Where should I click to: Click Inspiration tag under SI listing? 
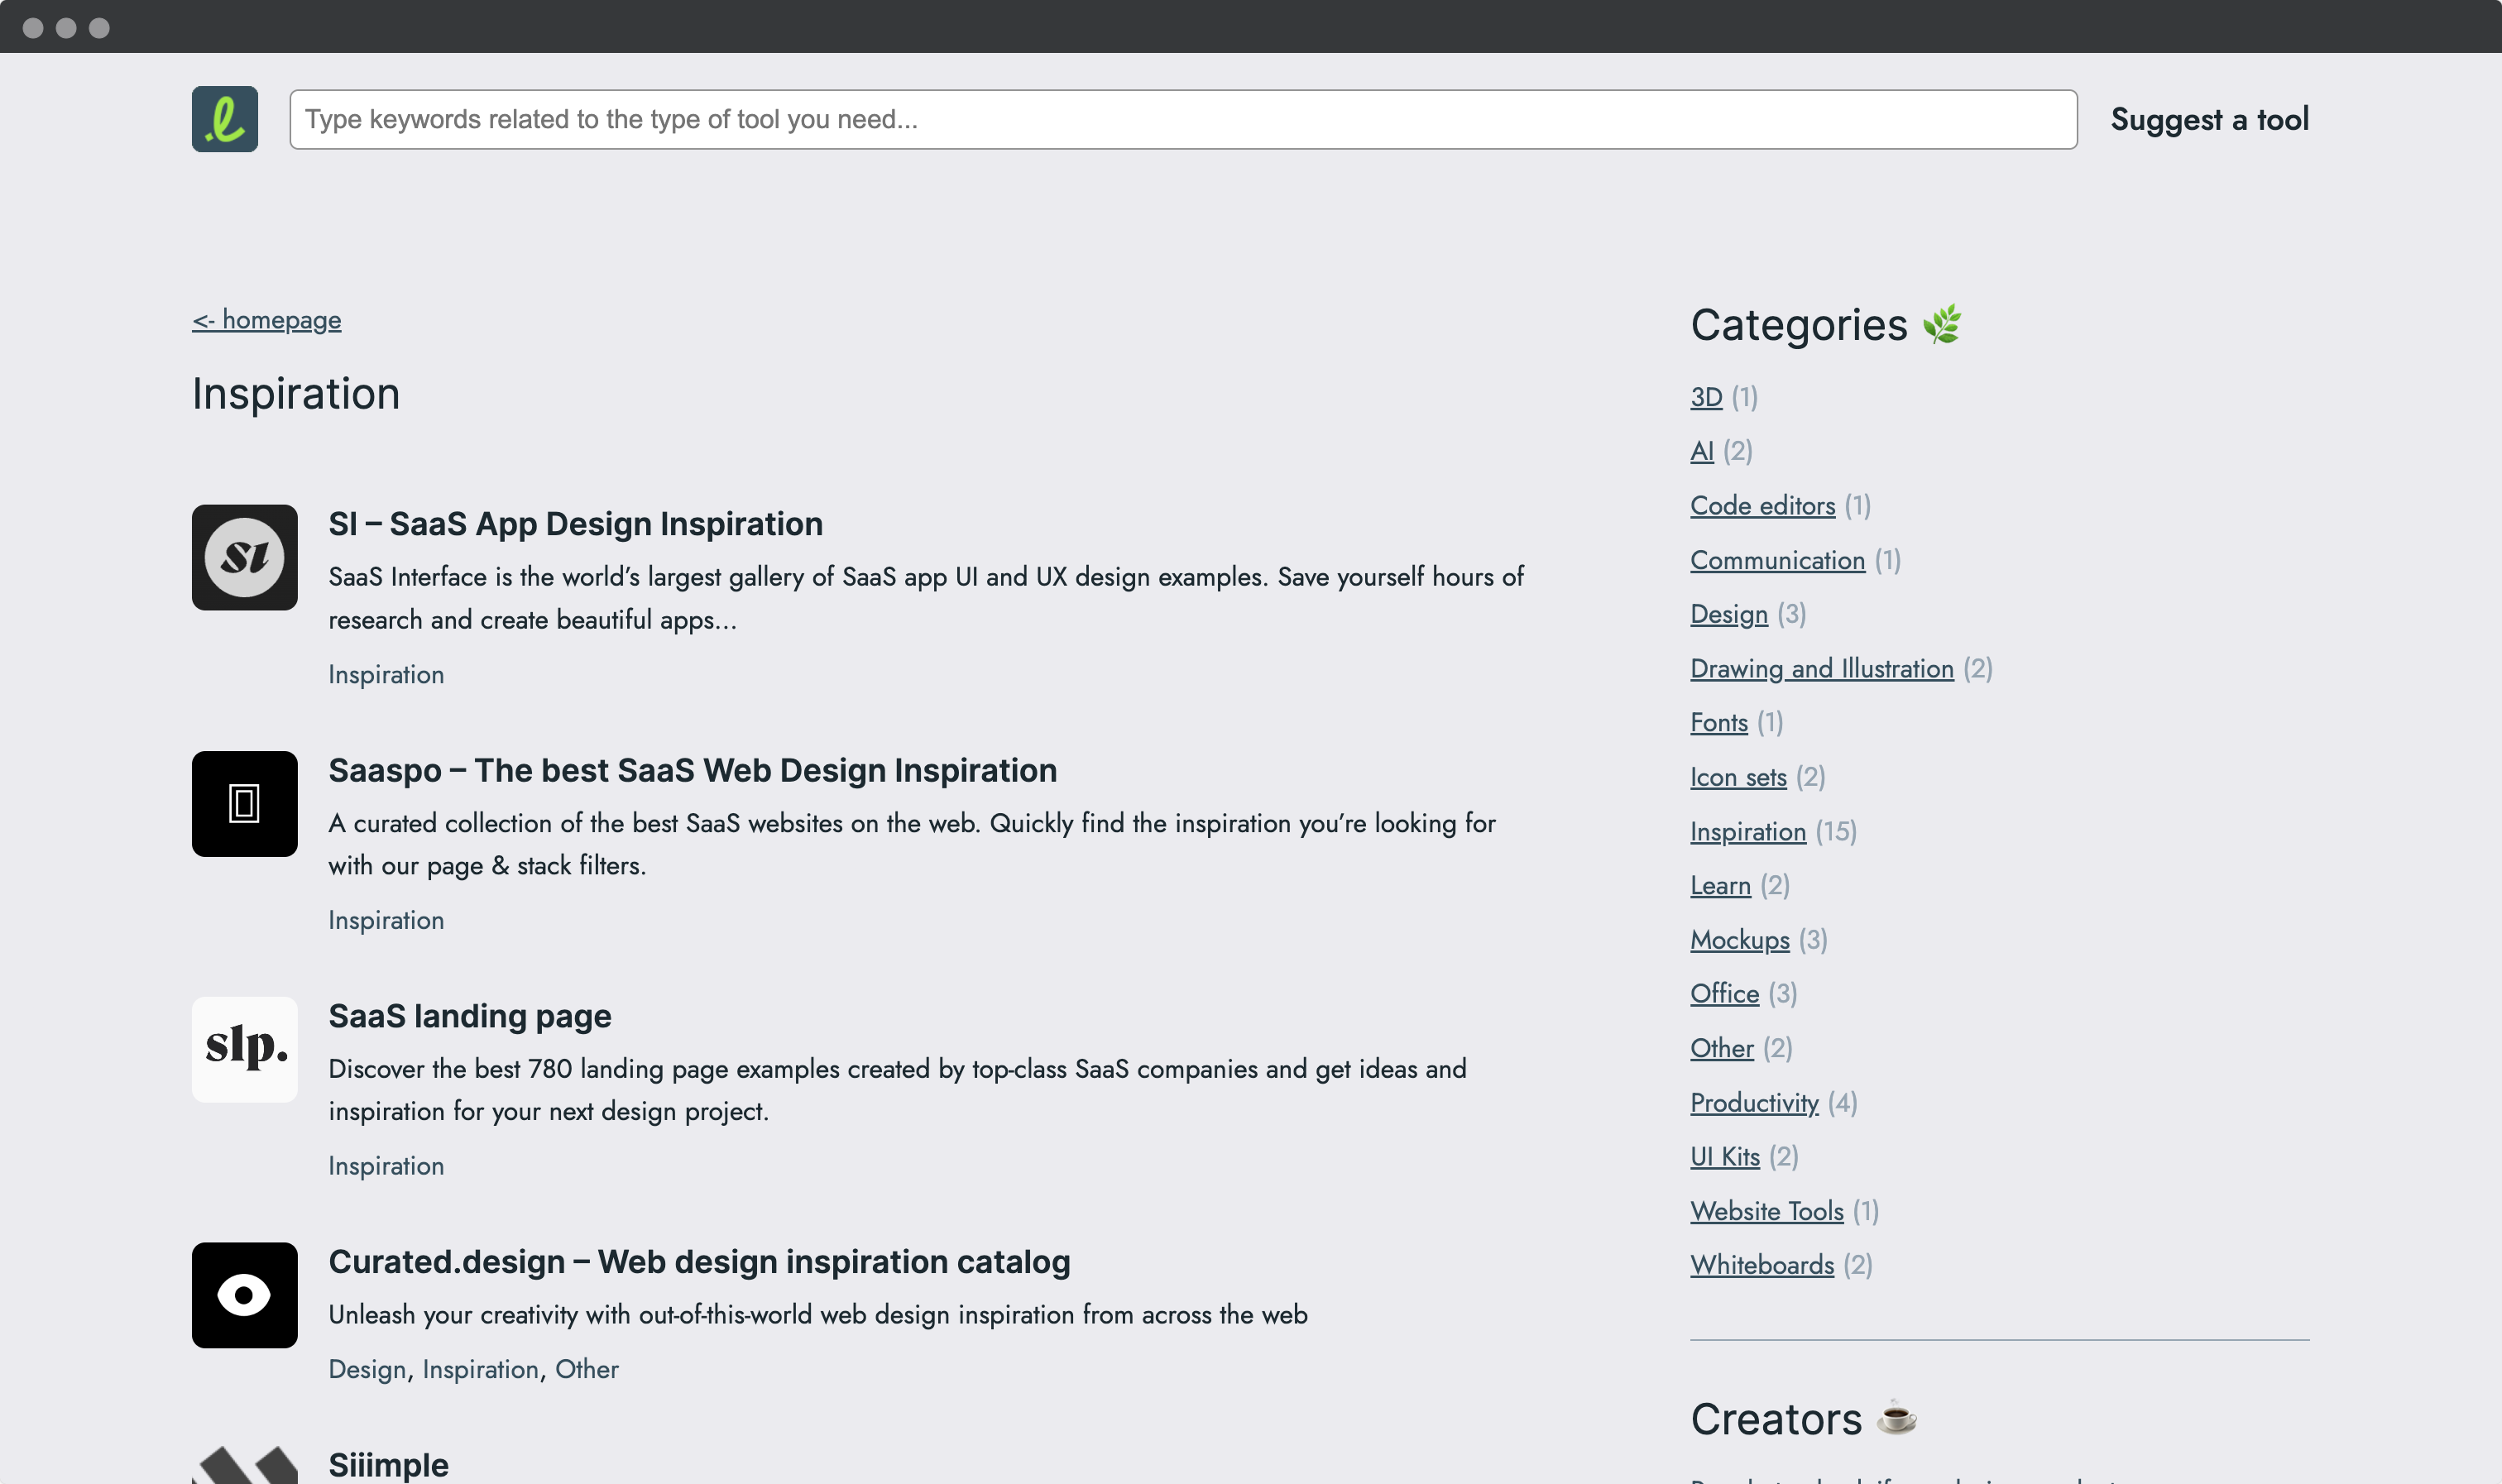pos(386,675)
